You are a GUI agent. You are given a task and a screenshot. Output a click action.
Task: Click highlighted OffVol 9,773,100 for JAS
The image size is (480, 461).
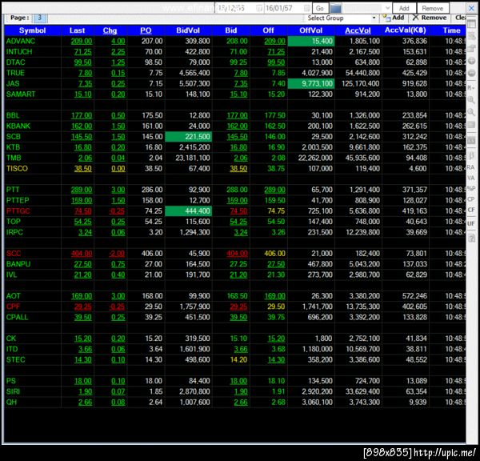pos(311,83)
